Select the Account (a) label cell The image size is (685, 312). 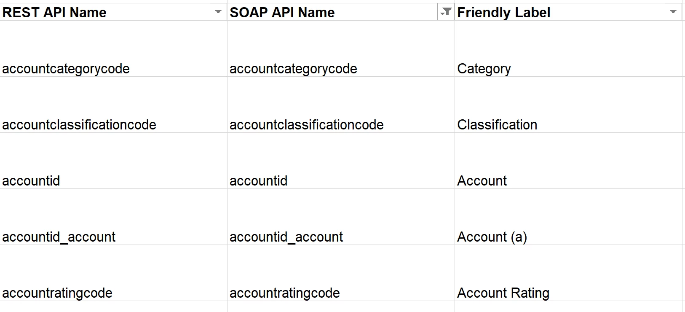tap(568, 217)
